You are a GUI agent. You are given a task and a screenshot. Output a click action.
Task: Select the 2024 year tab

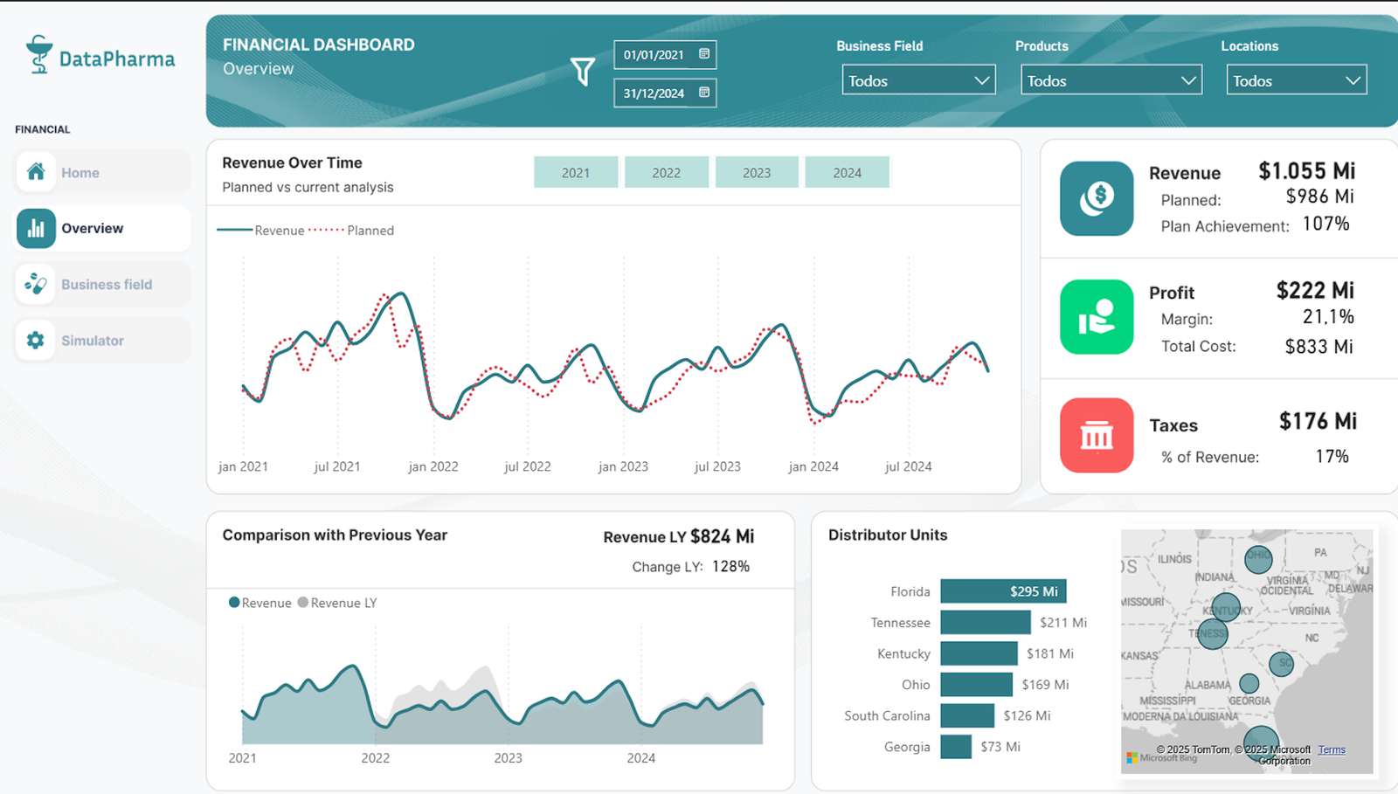[x=847, y=171]
